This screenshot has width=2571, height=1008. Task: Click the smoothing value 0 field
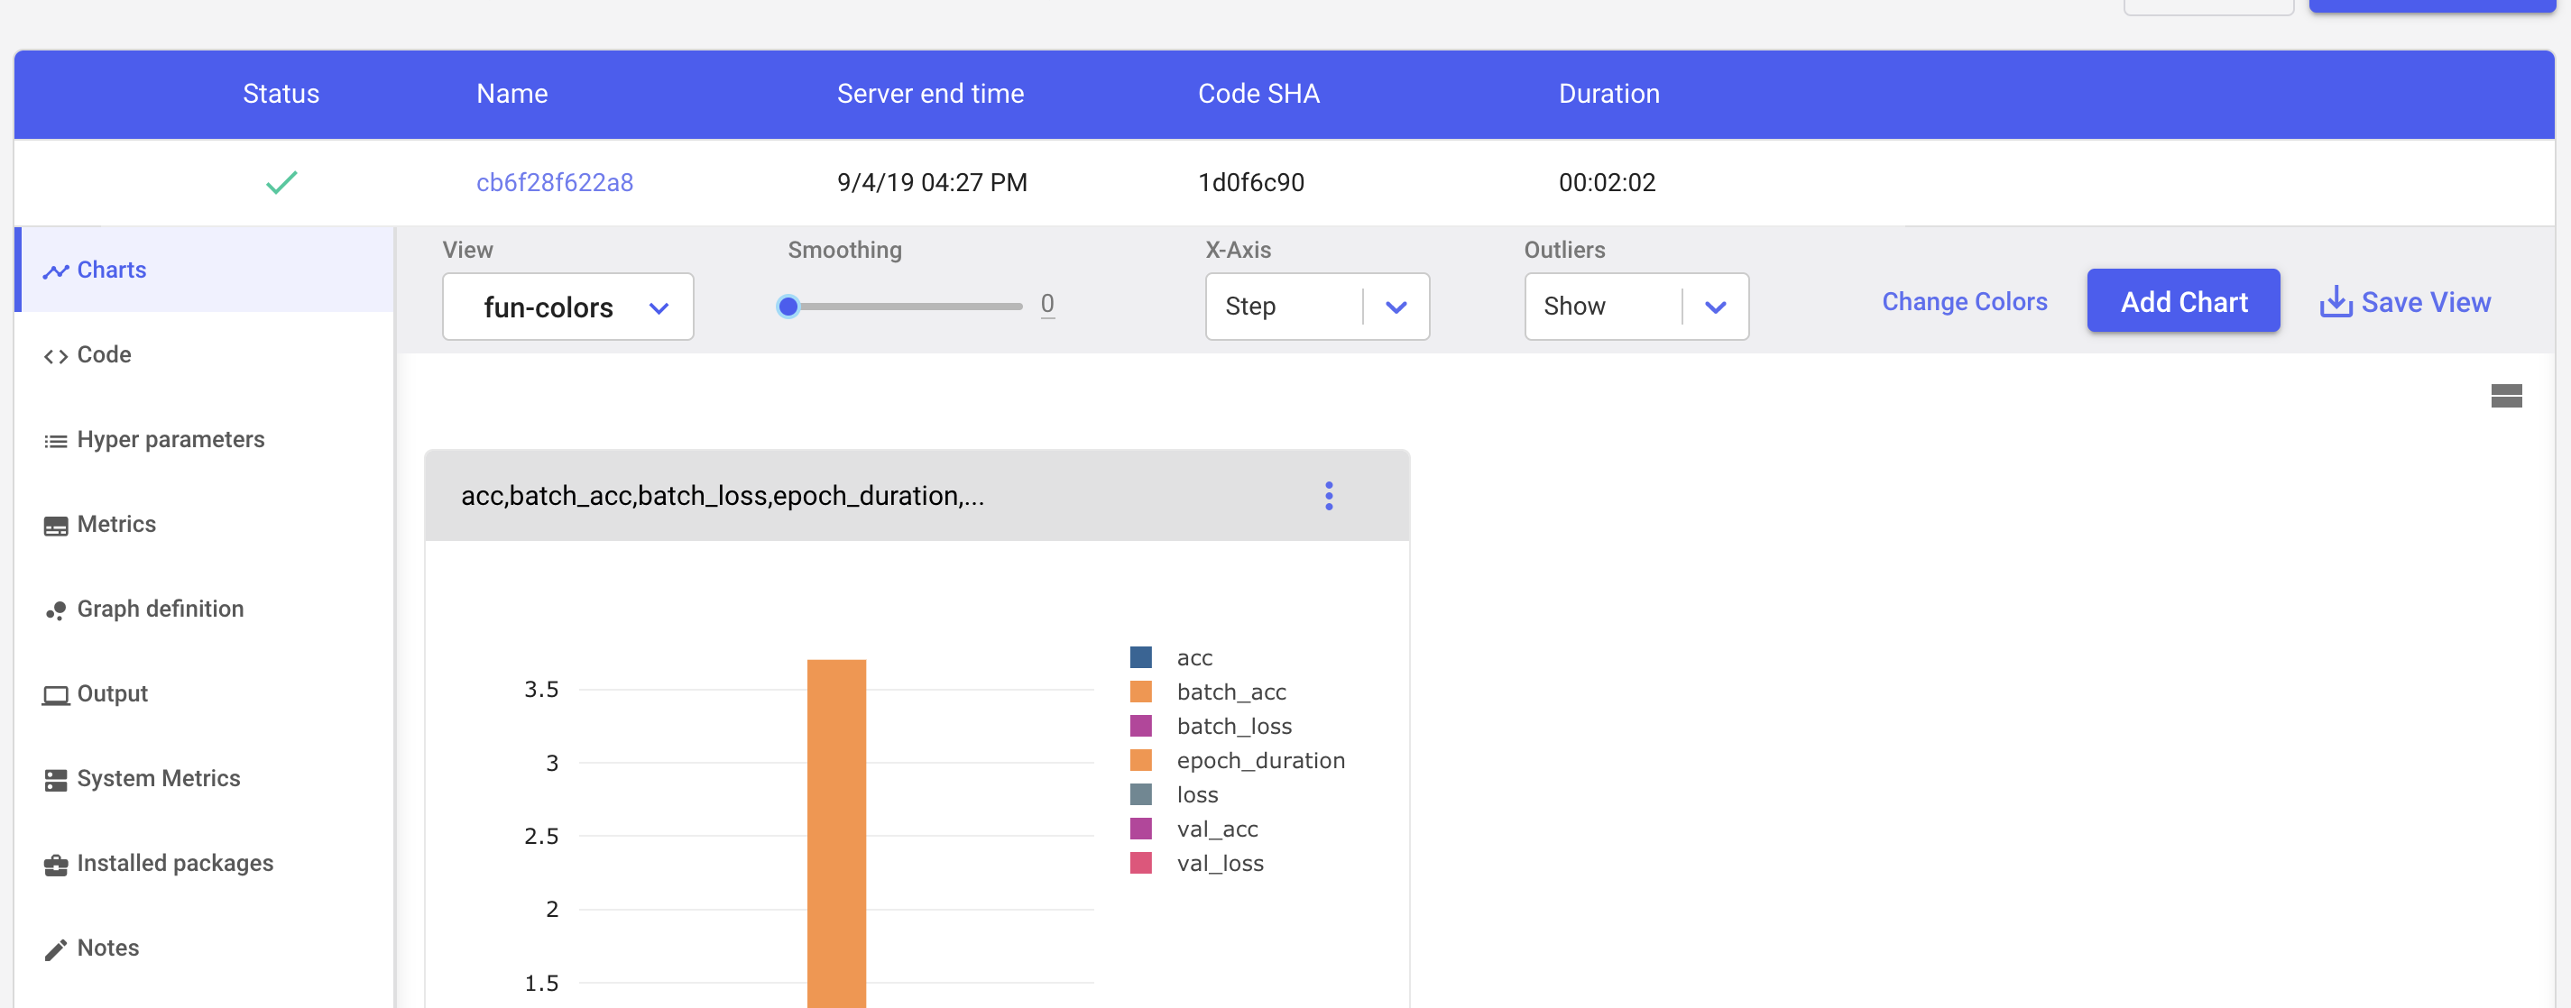tap(1047, 304)
